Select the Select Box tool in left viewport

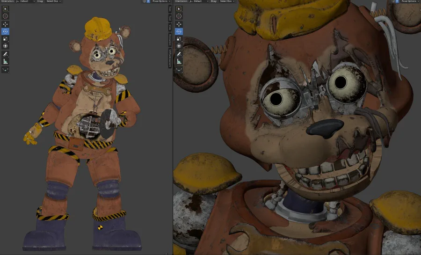tap(5, 9)
